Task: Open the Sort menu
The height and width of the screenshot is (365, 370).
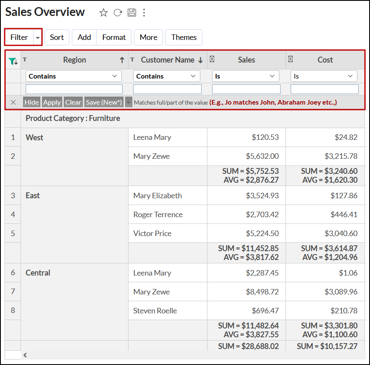Action: point(57,37)
